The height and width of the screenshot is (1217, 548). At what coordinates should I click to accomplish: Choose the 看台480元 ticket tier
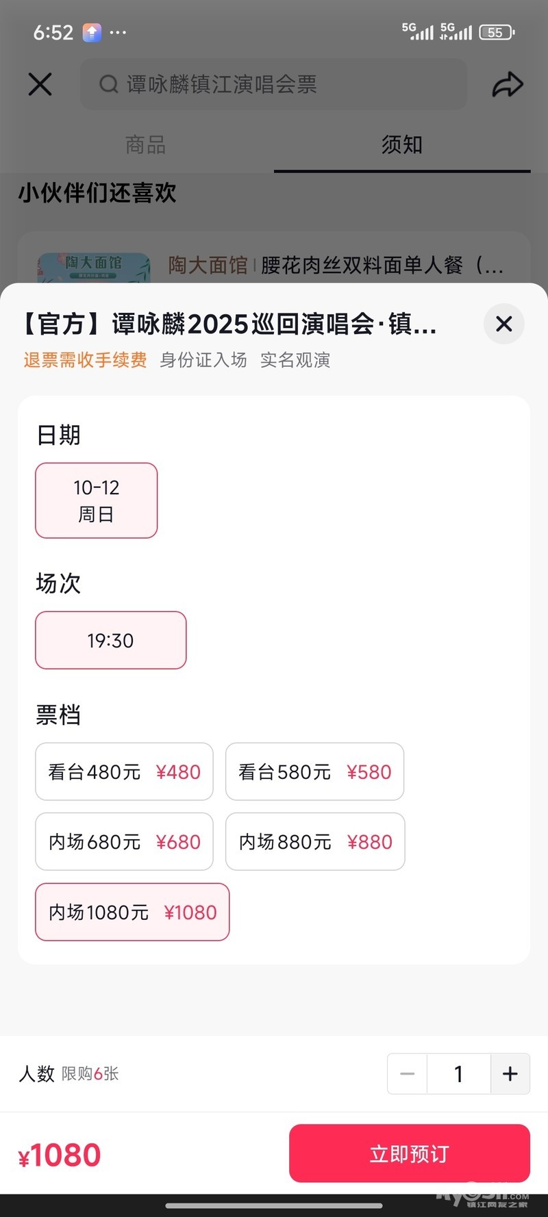pos(124,771)
